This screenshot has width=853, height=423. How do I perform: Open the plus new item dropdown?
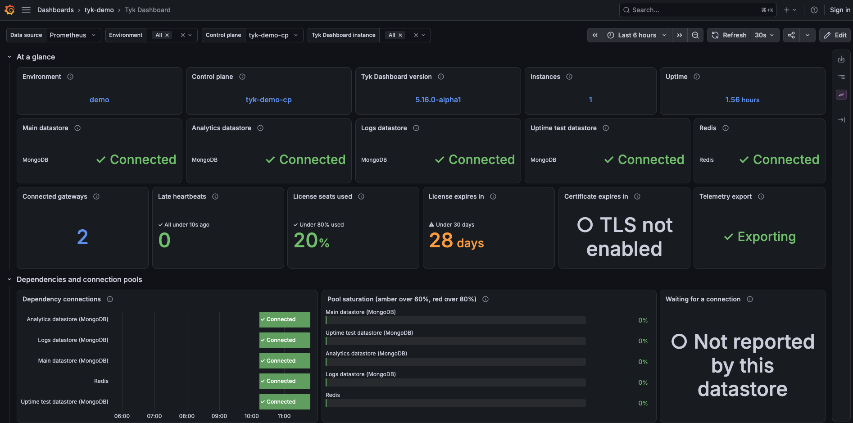tap(790, 10)
